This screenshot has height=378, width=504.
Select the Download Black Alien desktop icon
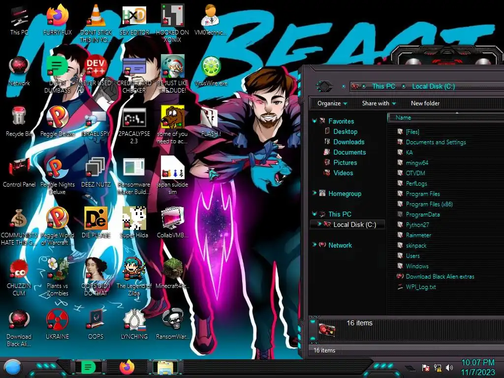[19, 328]
